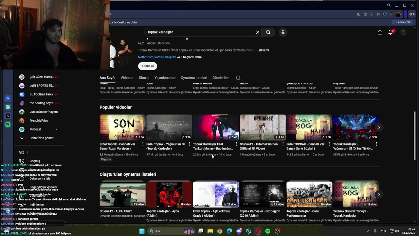Open options for Erdal Toprak - Cenneti Ver Bana (Uzun Versiyon)
Image resolution: width=419 pixels, height=236 pixels.
[x=143, y=144]
